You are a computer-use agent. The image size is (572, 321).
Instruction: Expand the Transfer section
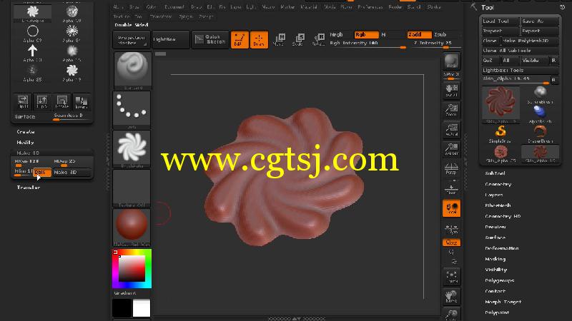pyautogui.click(x=28, y=188)
